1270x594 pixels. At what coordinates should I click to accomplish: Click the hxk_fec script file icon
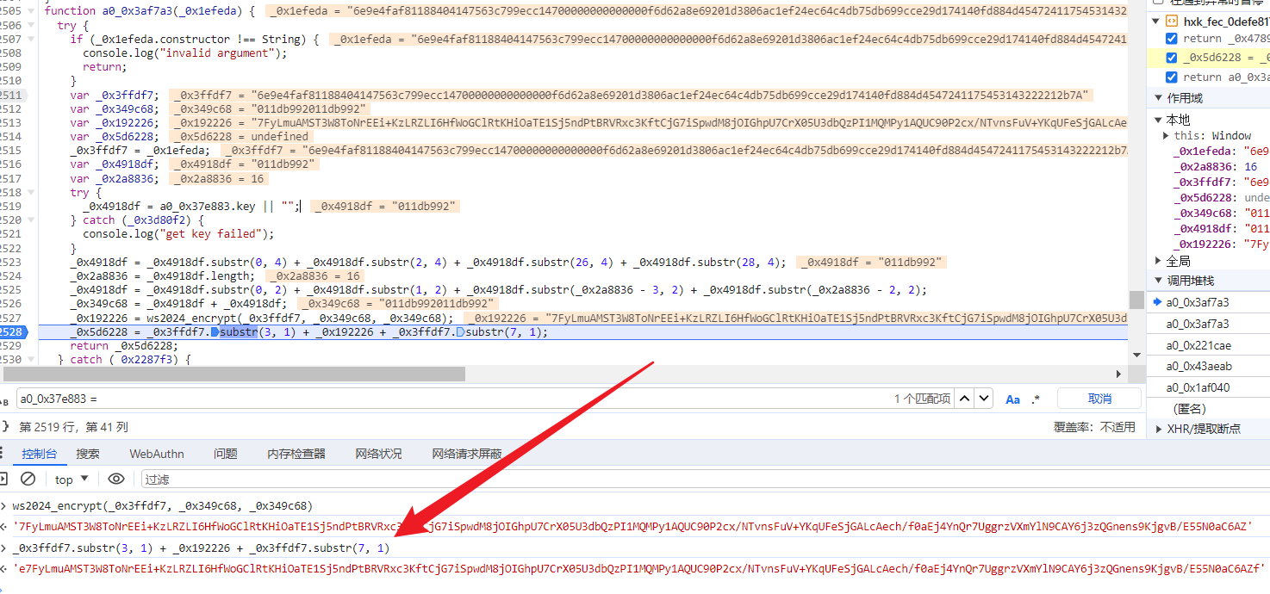tap(1171, 21)
